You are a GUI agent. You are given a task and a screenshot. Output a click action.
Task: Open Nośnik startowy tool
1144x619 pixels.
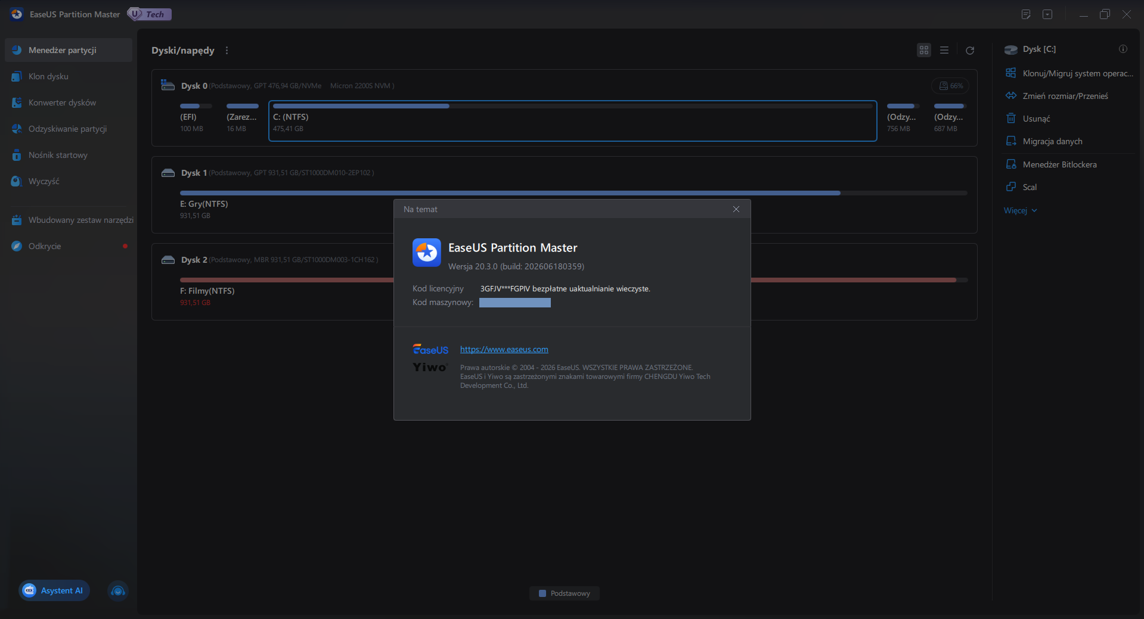[x=69, y=155]
